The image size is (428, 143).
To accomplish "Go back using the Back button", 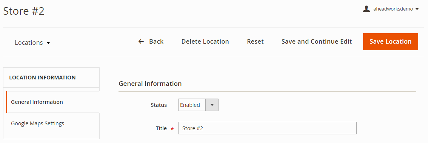I will click(151, 41).
